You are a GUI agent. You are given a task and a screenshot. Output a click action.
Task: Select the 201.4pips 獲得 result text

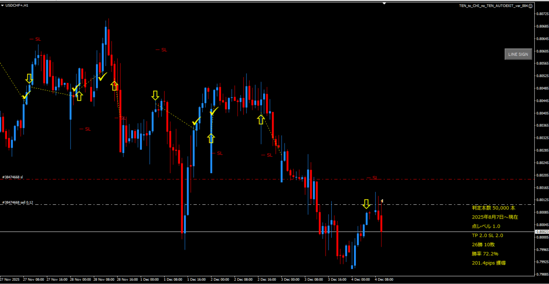(489, 263)
